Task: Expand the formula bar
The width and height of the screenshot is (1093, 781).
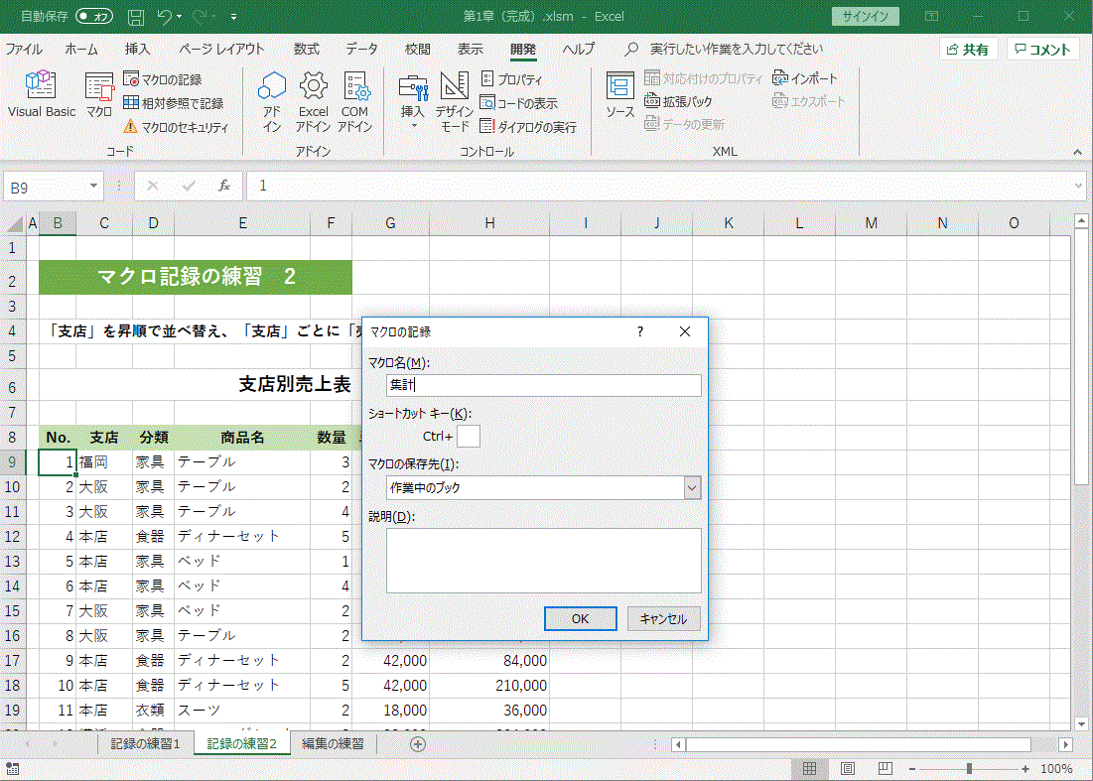Action: click(x=1078, y=186)
